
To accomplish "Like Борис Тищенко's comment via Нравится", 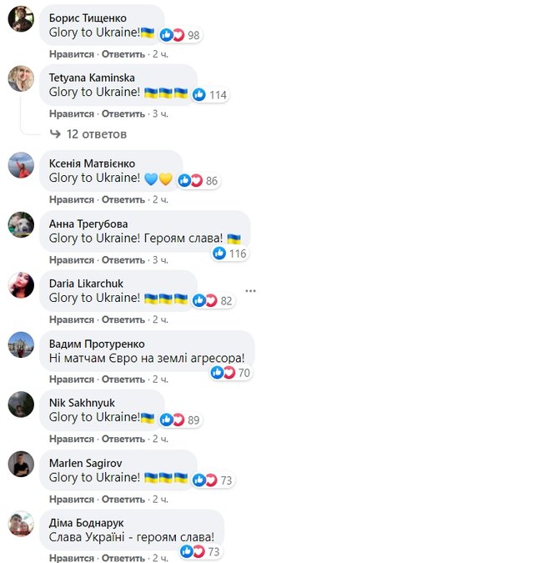I will point(72,54).
